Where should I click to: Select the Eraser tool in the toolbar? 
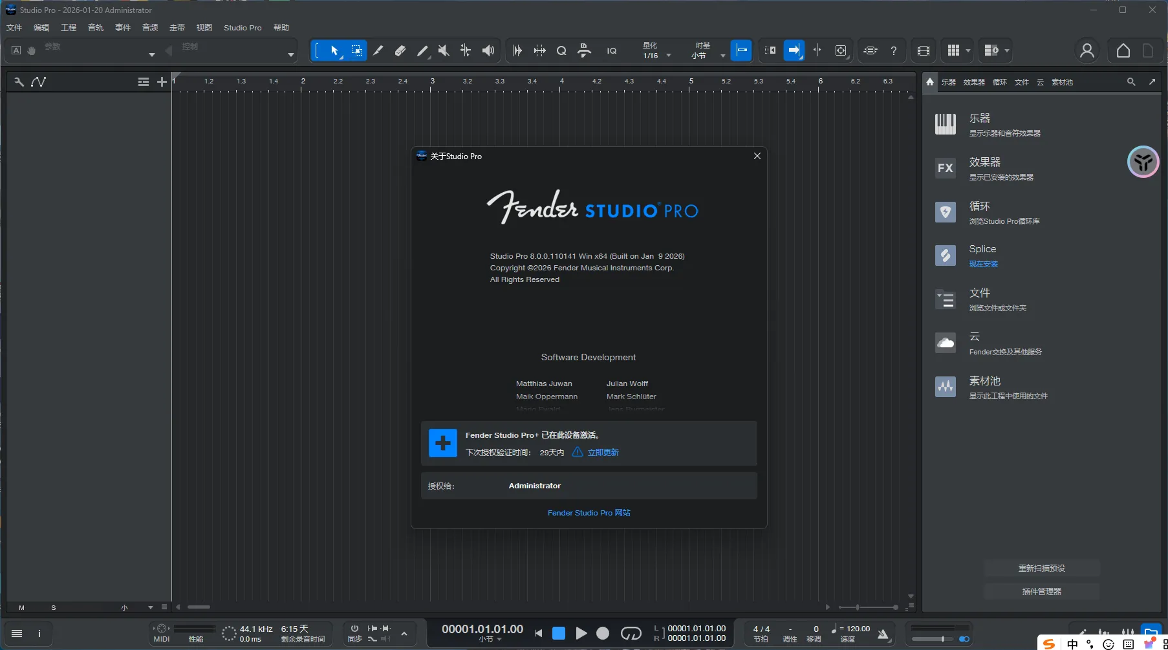pyautogui.click(x=401, y=50)
